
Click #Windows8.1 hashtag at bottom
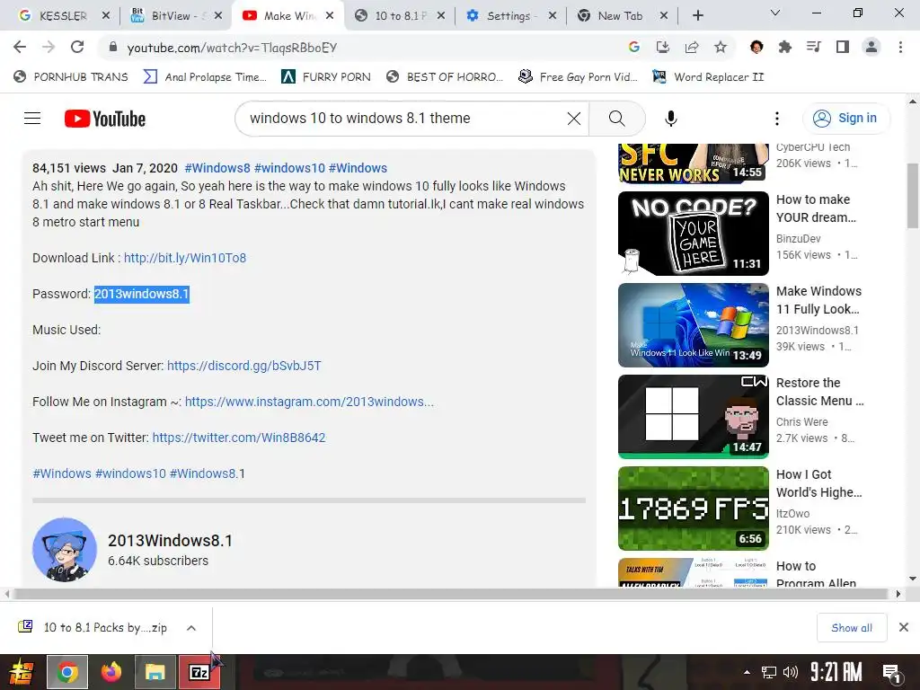coord(208,473)
